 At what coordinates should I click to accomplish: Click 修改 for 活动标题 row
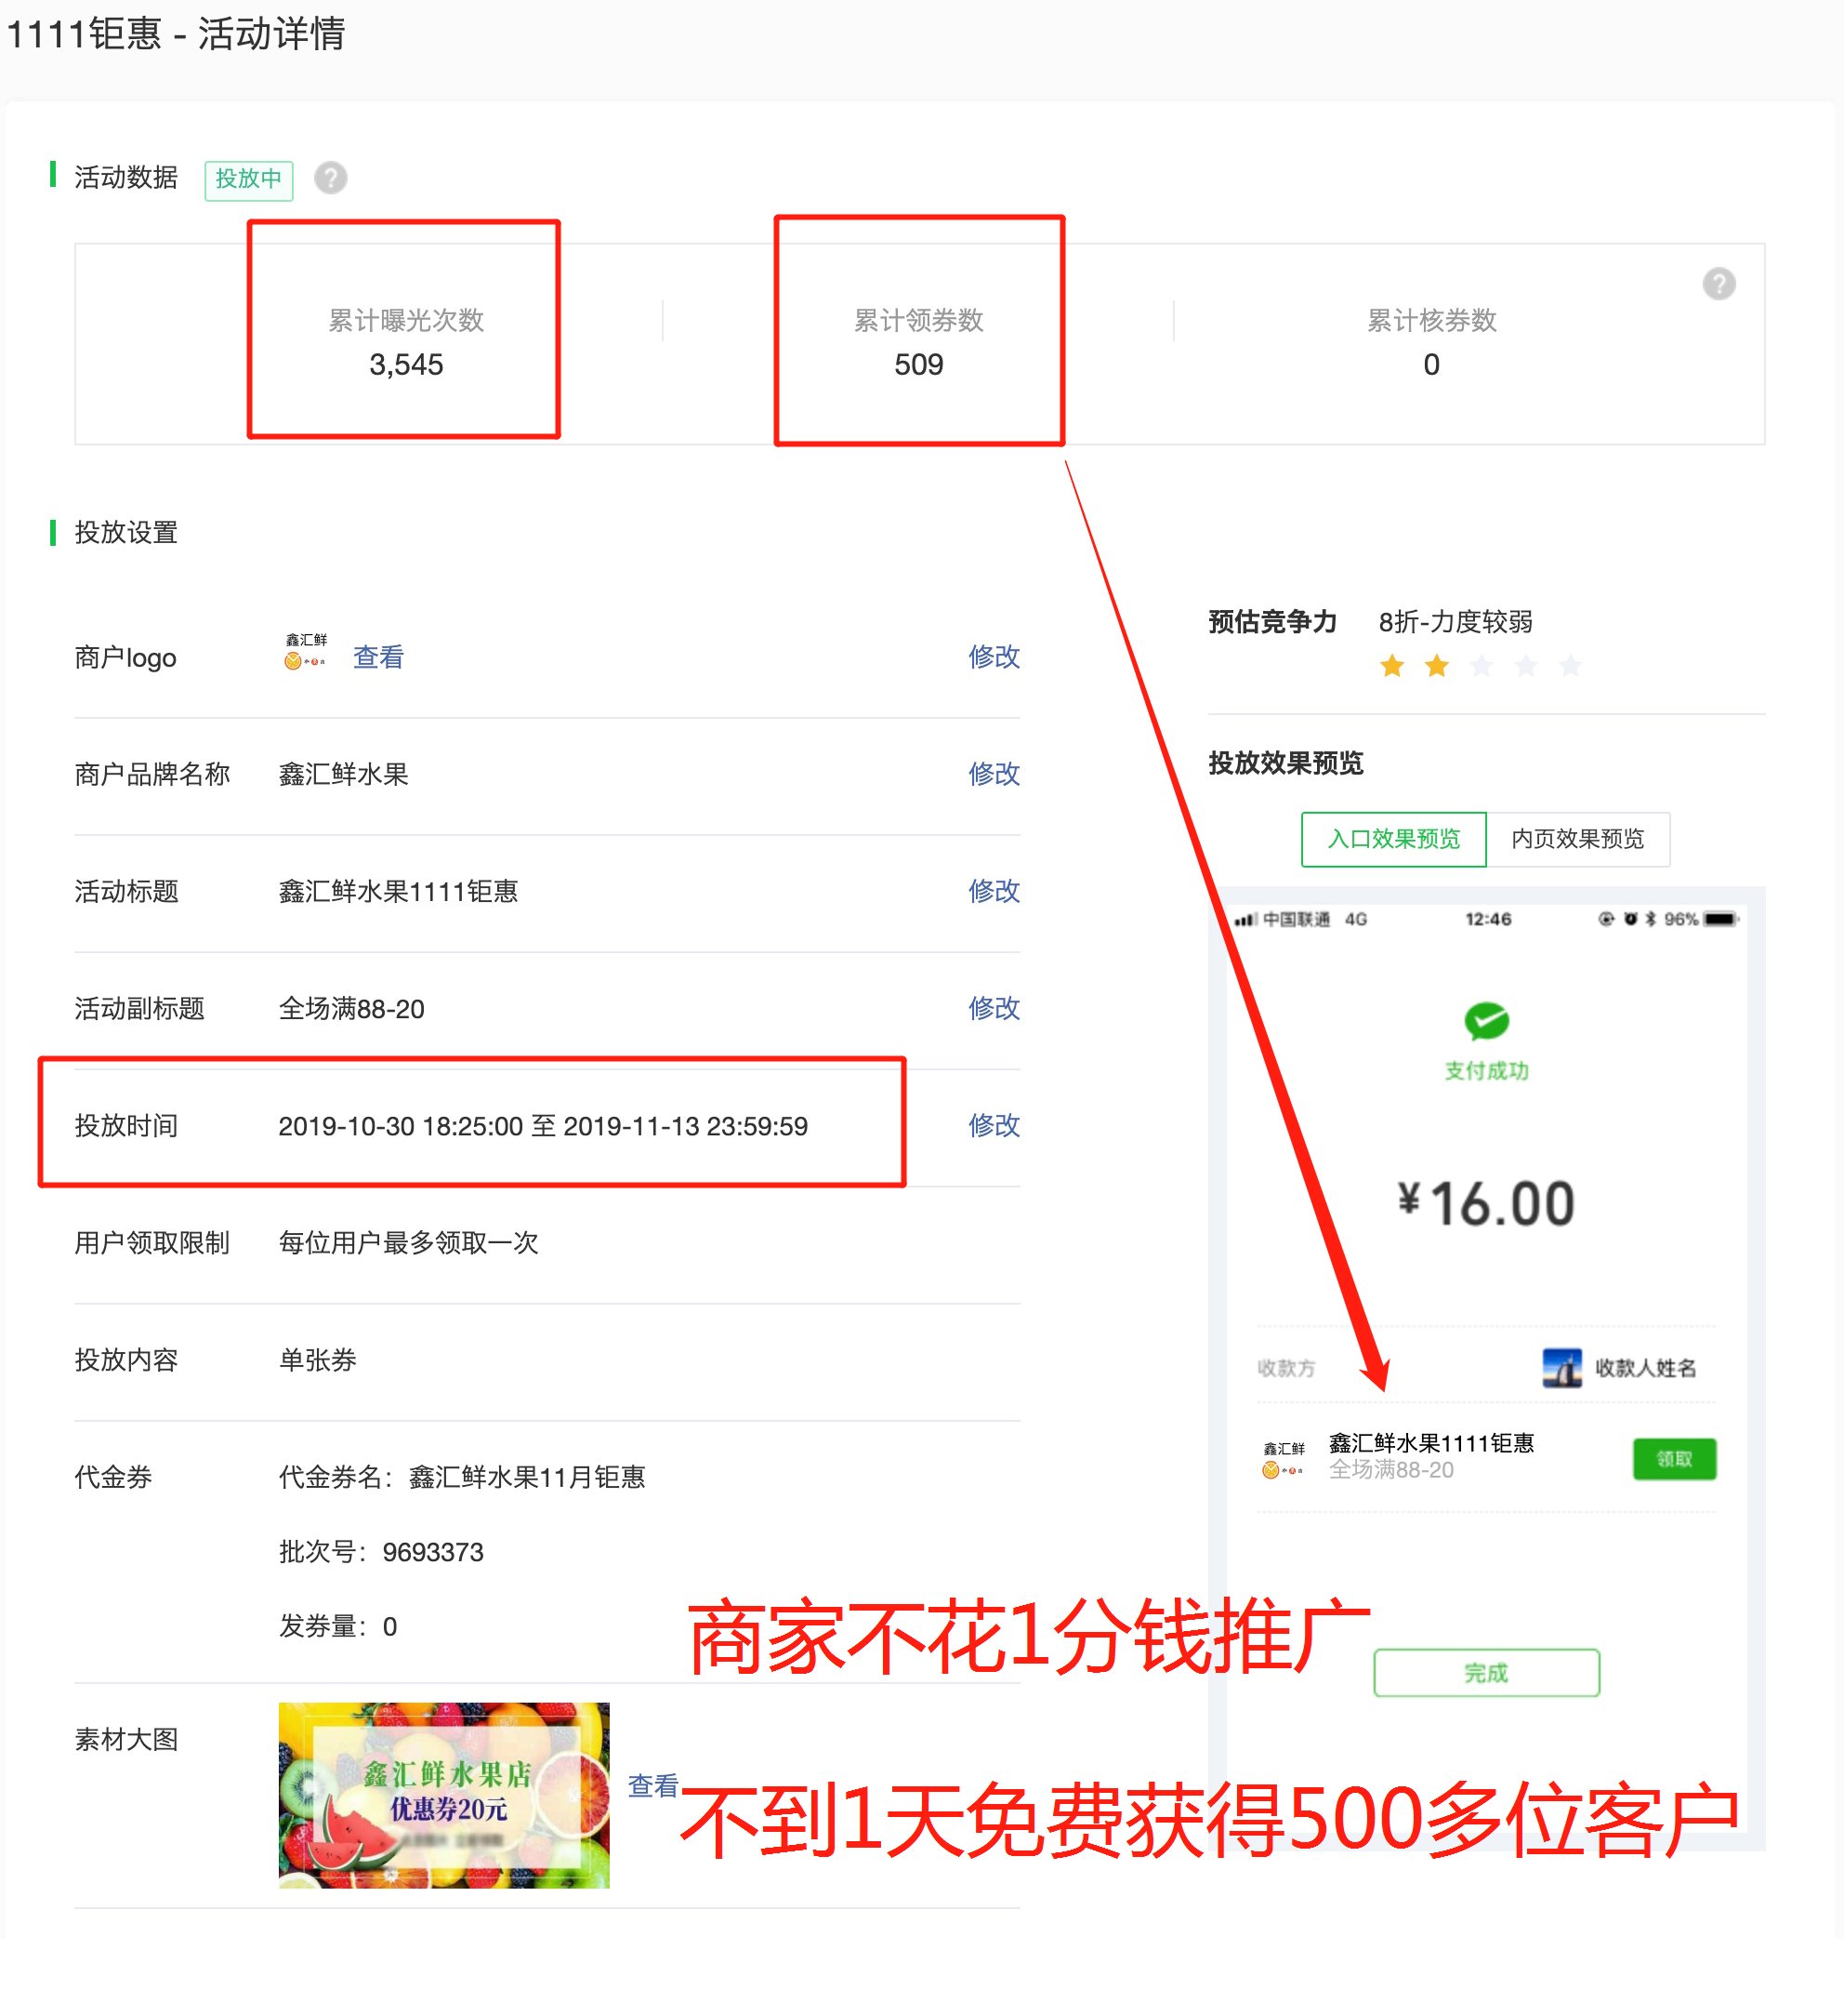tap(994, 890)
